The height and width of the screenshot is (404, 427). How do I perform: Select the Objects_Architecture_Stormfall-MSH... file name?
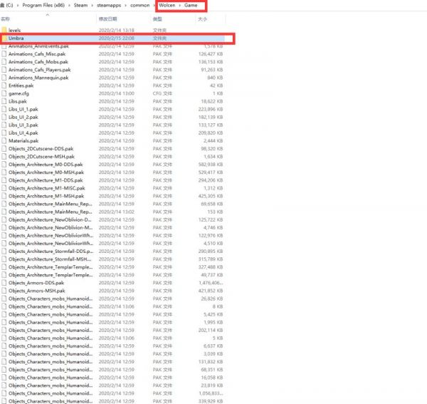(x=50, y=259)
